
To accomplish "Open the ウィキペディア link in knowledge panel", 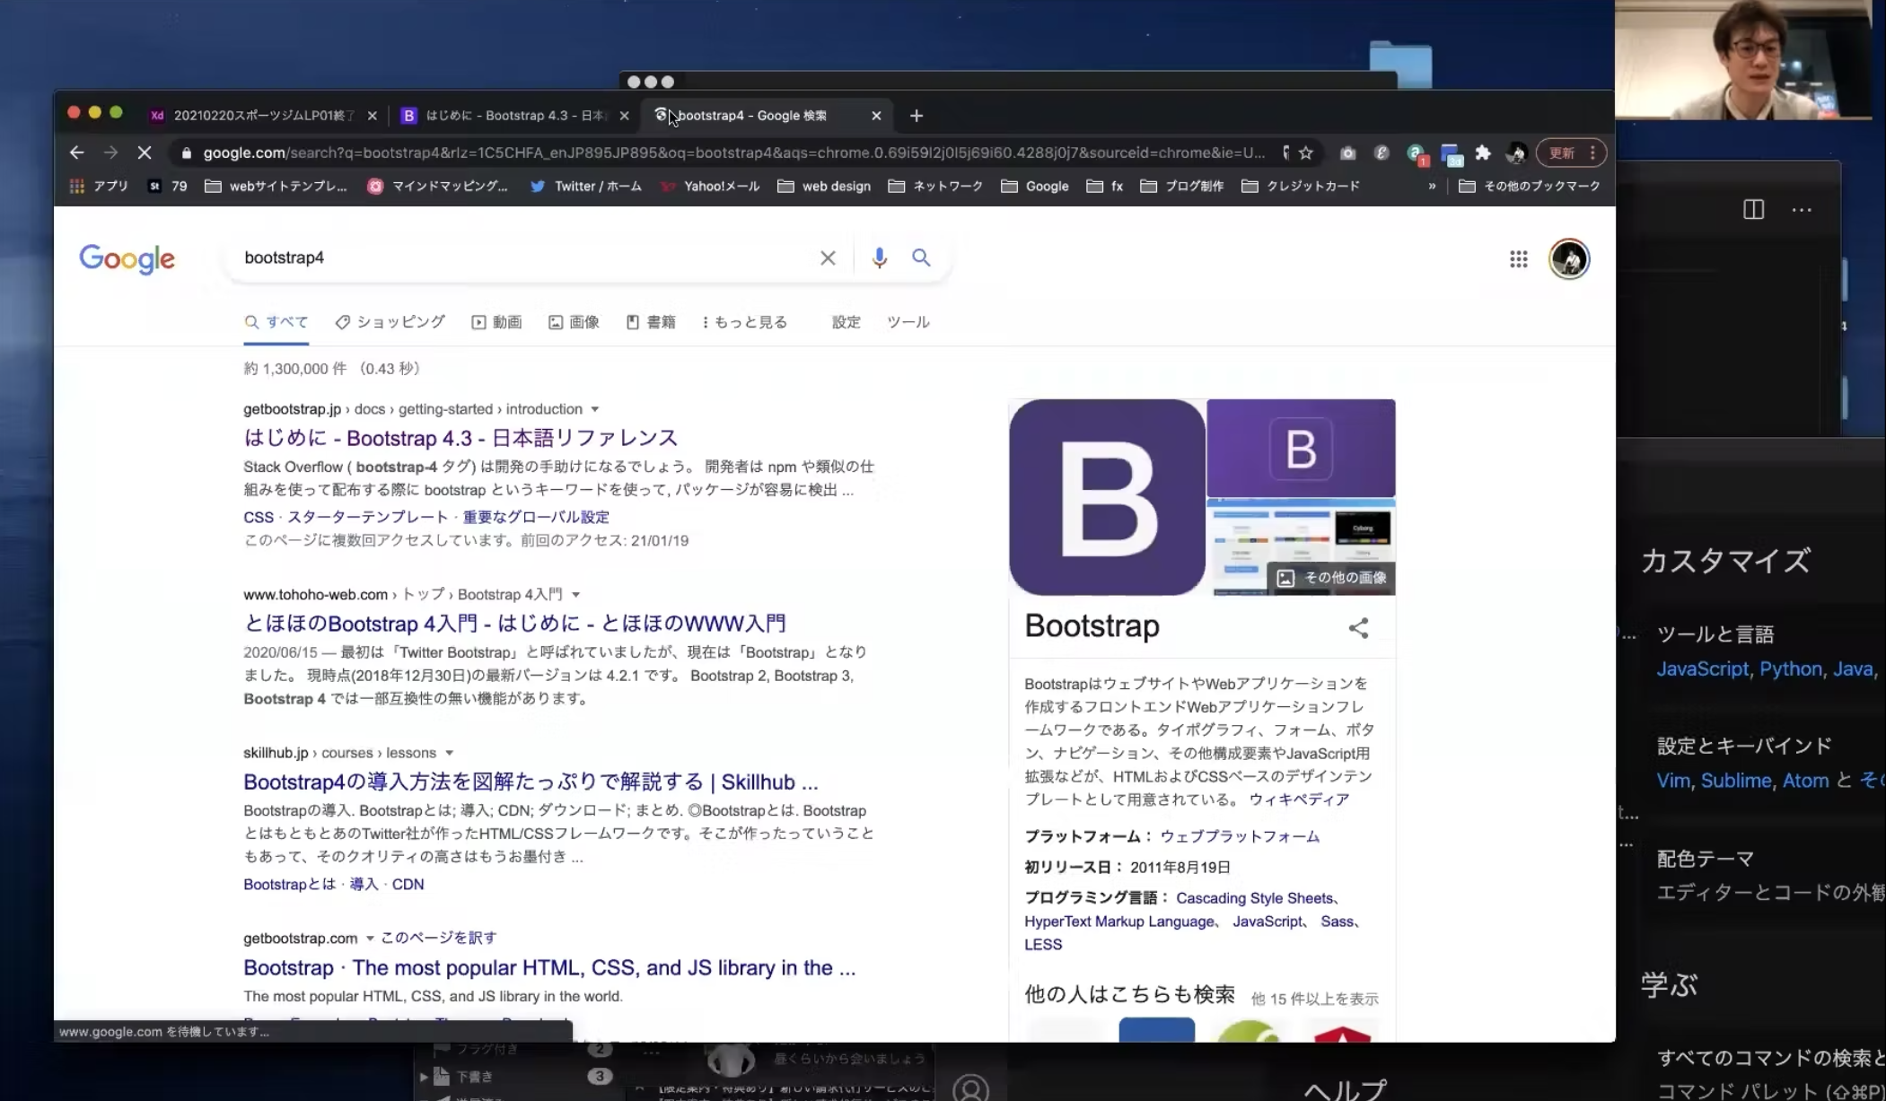I will click(1299, 800).
